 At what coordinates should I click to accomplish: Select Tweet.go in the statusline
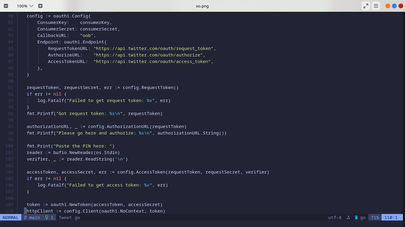point(69,218)
